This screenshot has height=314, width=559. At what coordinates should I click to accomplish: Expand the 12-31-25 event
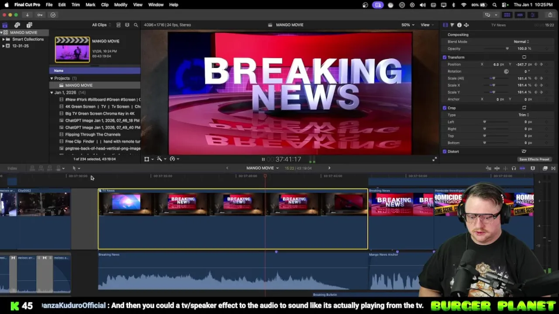click(x=3, y=46)
